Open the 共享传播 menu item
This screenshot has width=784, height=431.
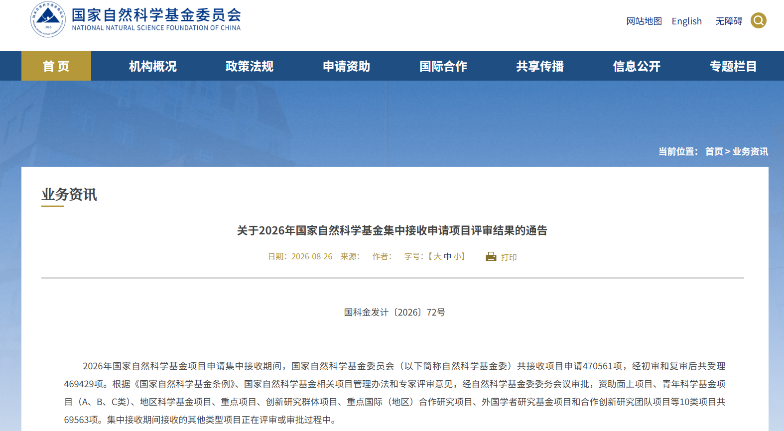click(540, 66)
